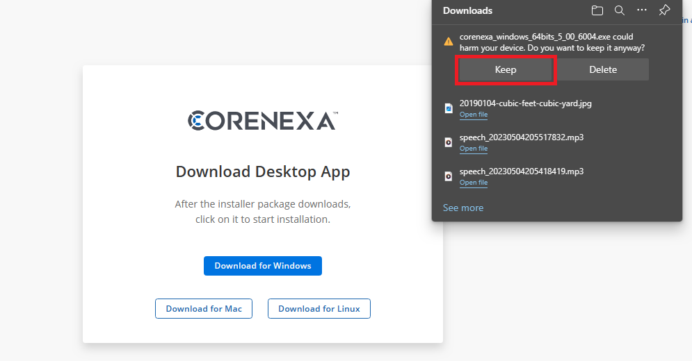Click Download for Linux button
This screenshot has height=361, width=692.
click(319, 308)
